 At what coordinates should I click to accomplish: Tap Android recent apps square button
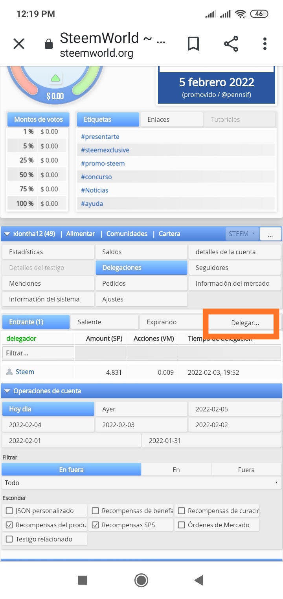pyautogui.click(x=83, y=580)
